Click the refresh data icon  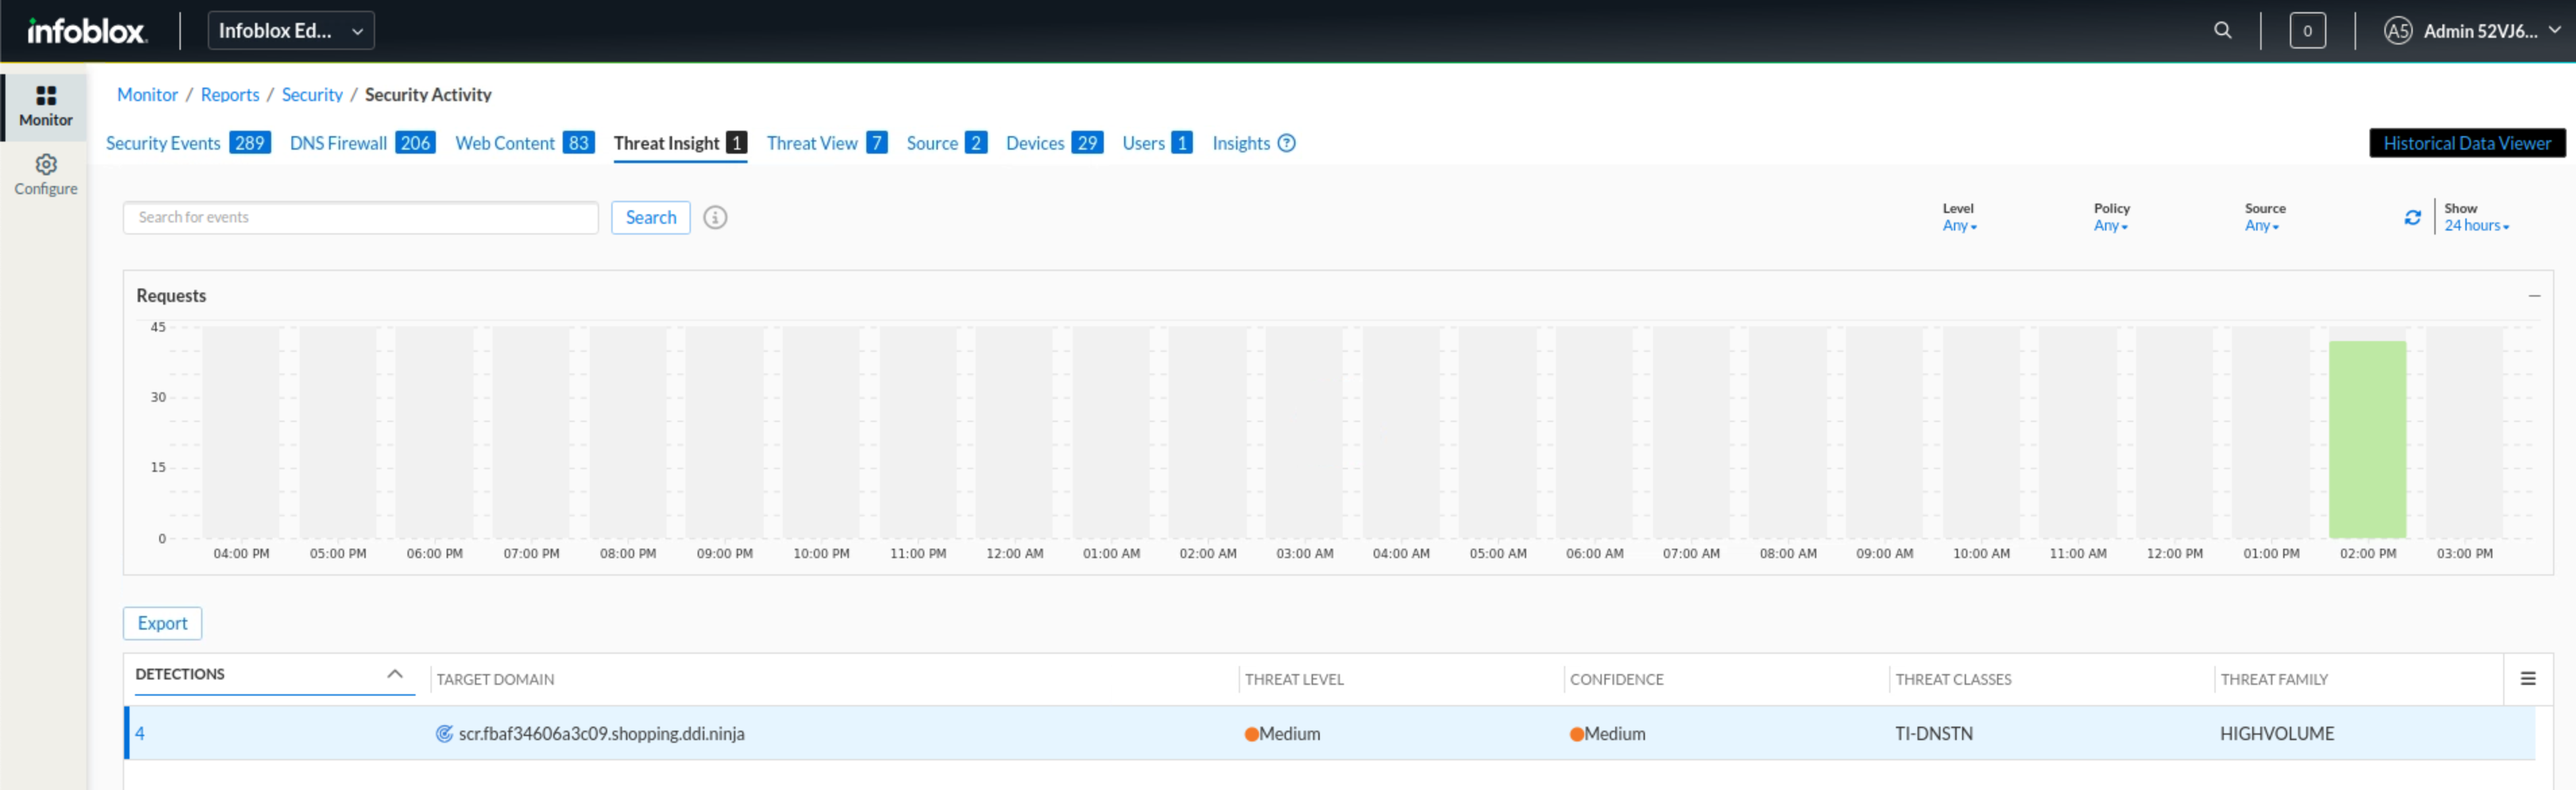click(2412, 217)
